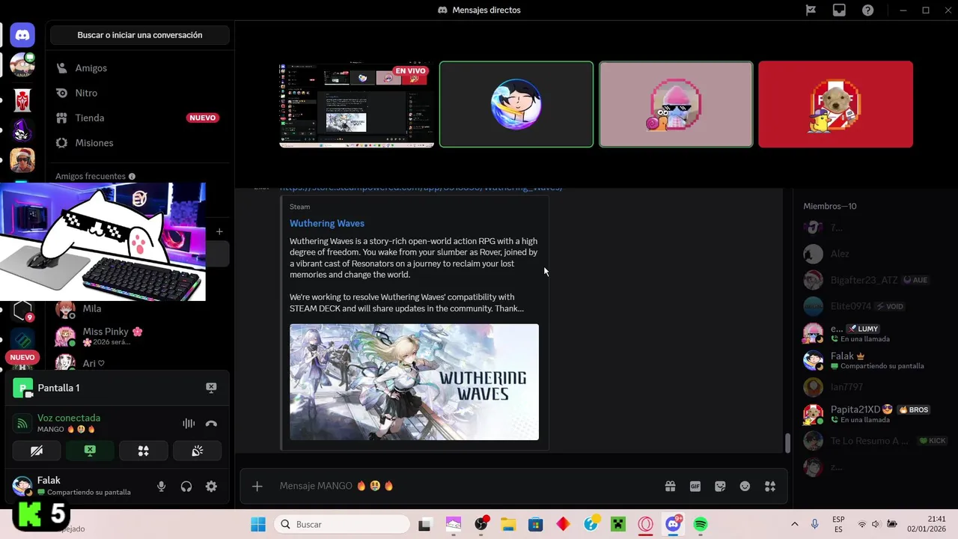
Task: Select the pink pixel avatar call tile
Action: pyautogui.click(x=676, y=104)
